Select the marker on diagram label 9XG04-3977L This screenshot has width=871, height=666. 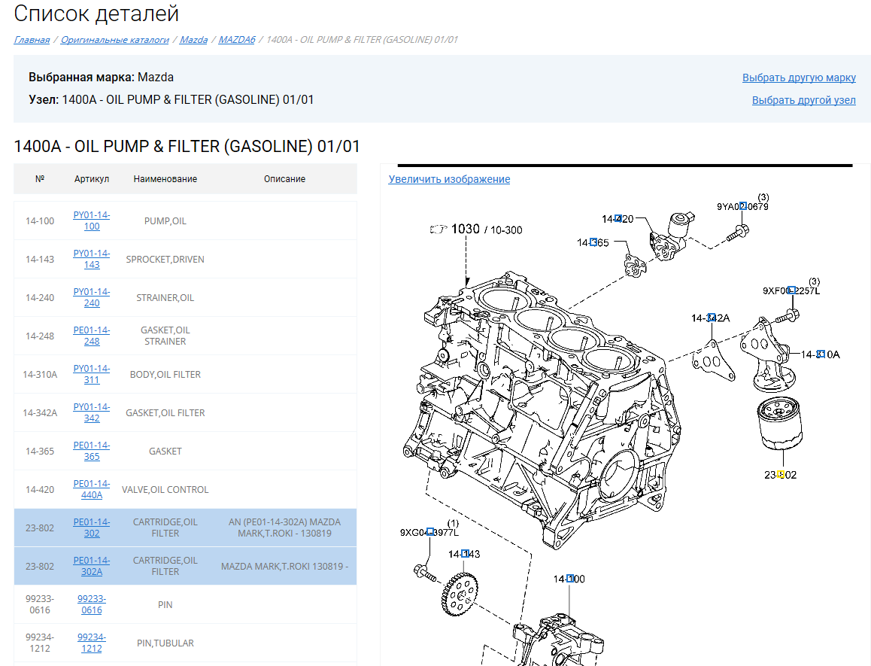tap(430, 532)
